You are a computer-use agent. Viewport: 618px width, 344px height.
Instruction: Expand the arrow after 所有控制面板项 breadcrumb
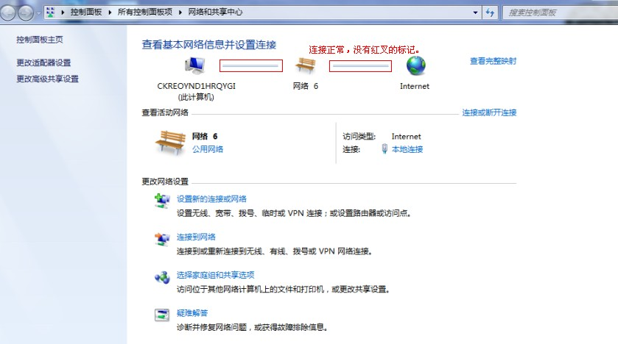point(180,12)
